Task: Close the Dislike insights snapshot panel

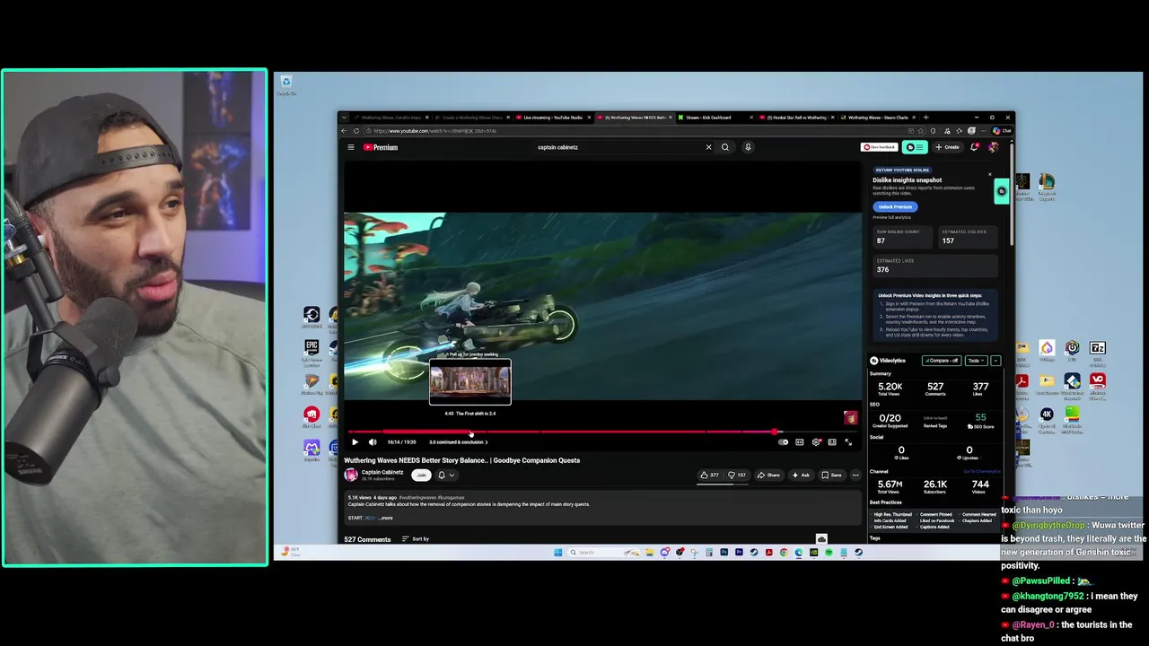Action: point(990,174)
